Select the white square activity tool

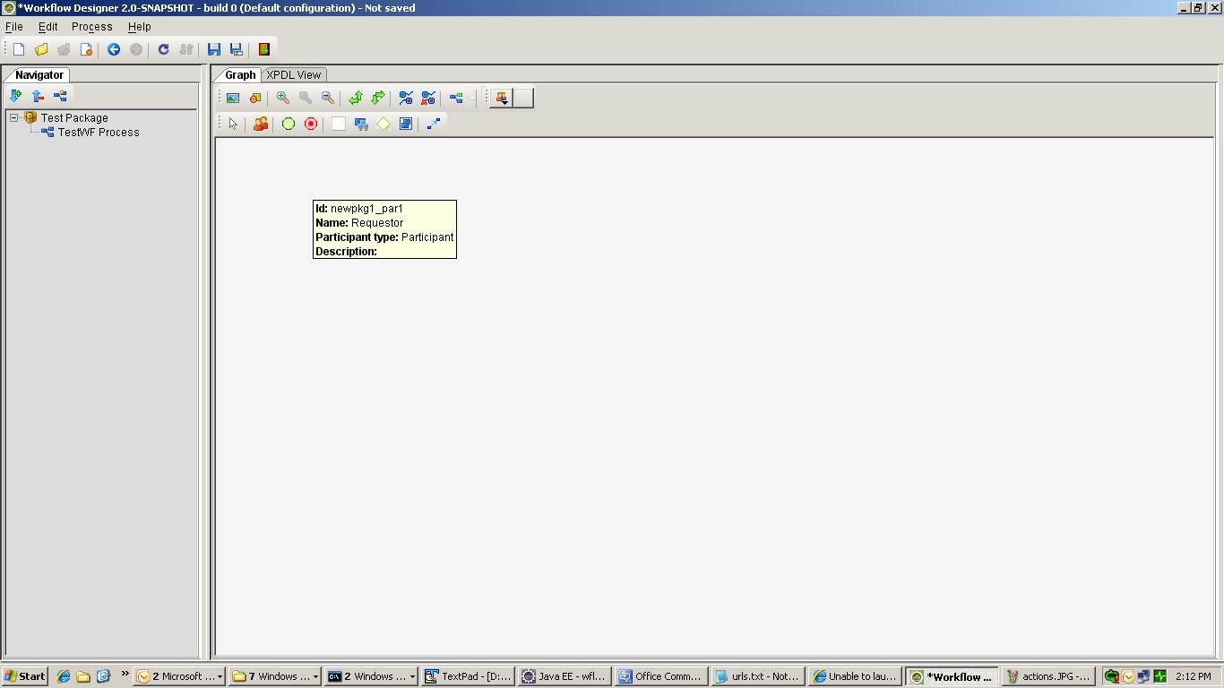(339, 124)
